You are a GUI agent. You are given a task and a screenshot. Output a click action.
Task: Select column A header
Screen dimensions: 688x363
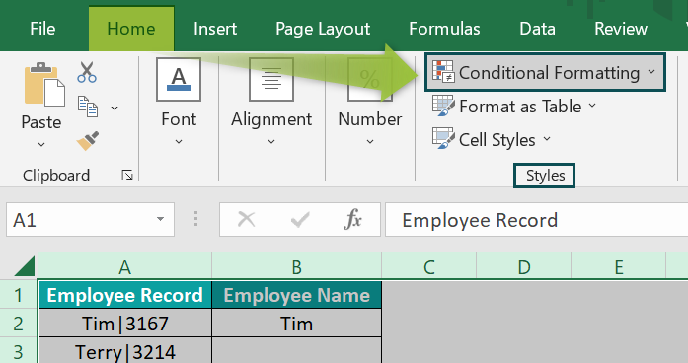click(x=125, y=266)
